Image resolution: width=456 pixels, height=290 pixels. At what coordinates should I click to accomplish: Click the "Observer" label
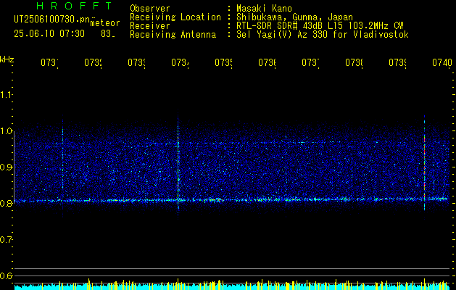pyautogui.click(x=150, y=8)
